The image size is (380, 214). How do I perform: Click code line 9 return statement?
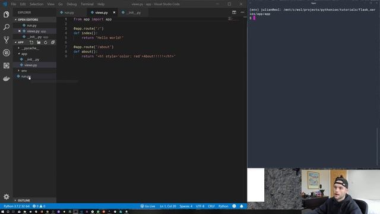point(128,56)
